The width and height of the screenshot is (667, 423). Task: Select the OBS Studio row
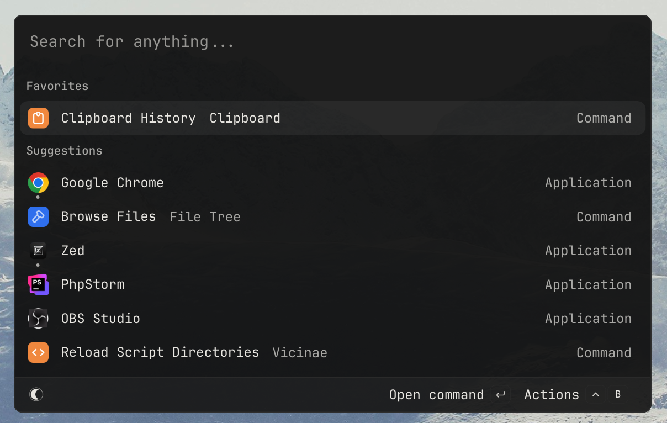[x=331, y=319]
